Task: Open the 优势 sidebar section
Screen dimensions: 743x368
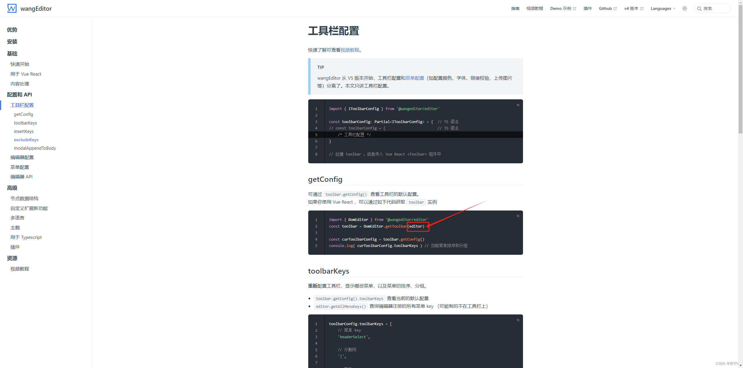Action: pos(12,30)
